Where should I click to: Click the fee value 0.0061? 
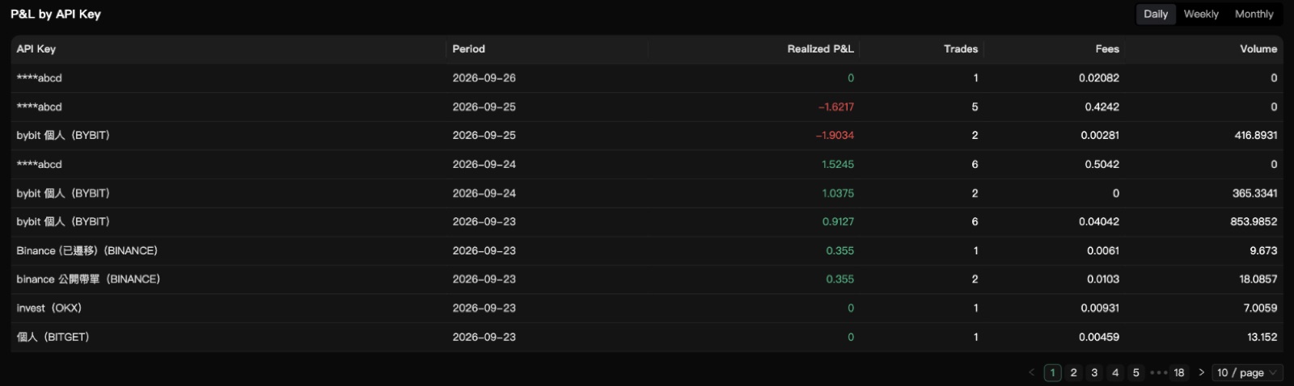[1103, 251]
